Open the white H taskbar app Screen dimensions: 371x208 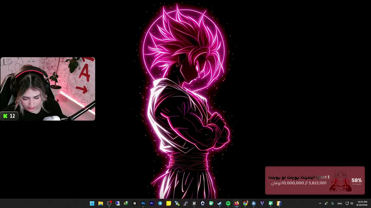[x=194, y=203]
